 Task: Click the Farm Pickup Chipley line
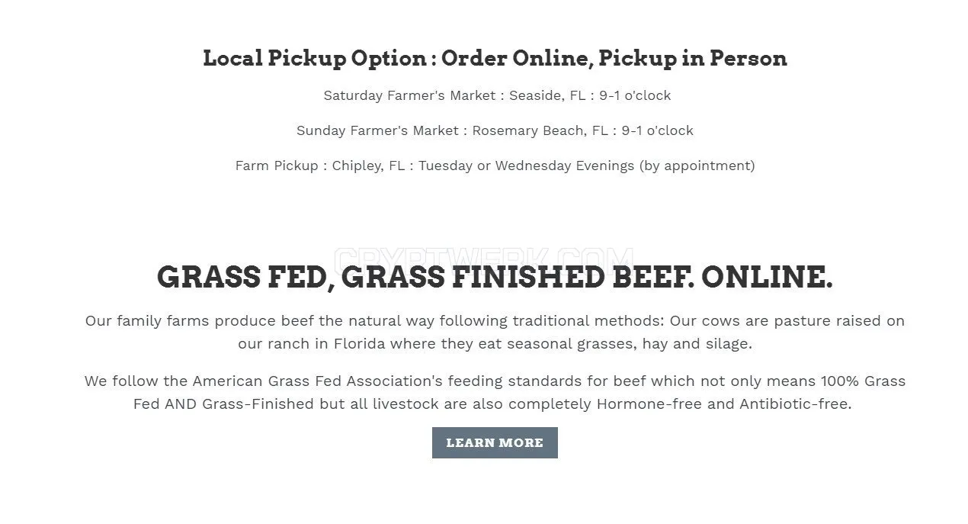[x=495, y=166]
